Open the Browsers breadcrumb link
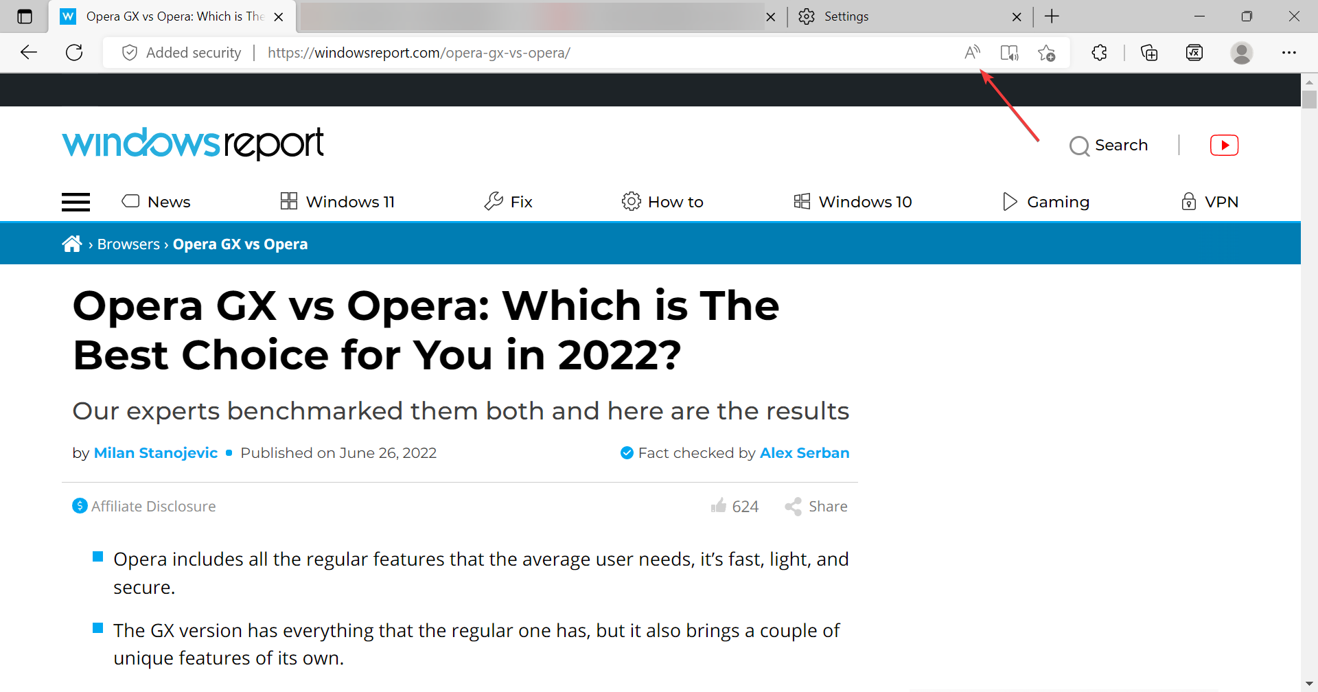Viewport: 1318px width, 692px height. [128, 244]
